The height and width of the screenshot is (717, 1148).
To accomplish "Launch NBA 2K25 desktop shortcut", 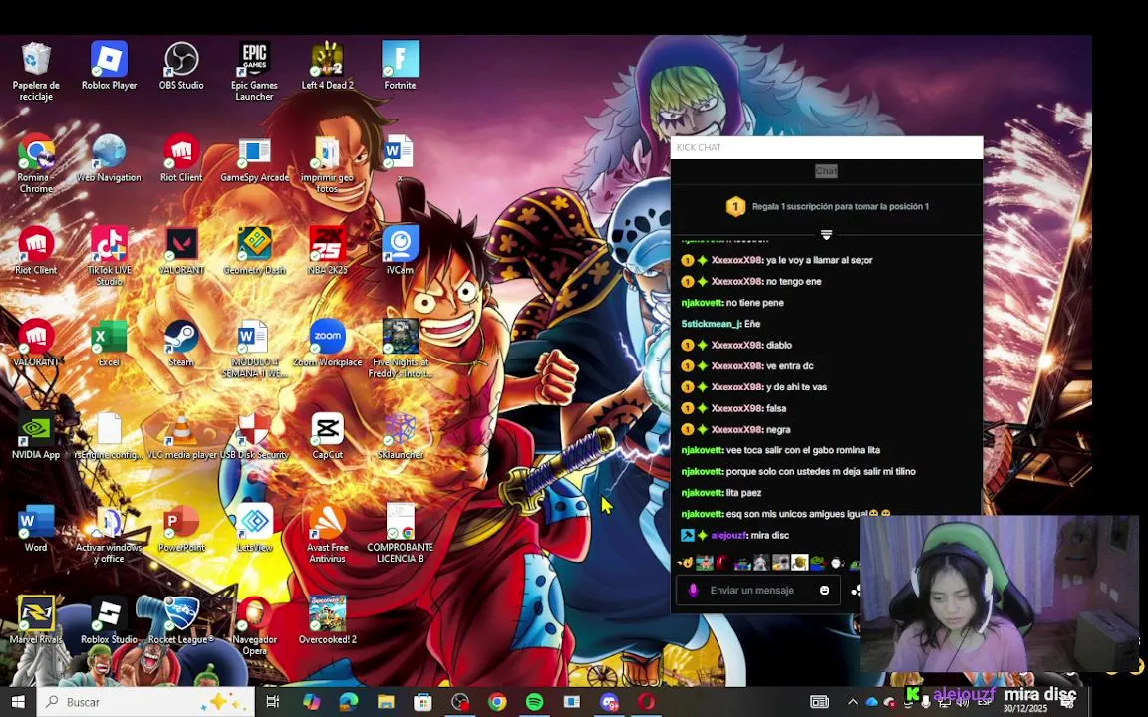I will pos(327,250).
